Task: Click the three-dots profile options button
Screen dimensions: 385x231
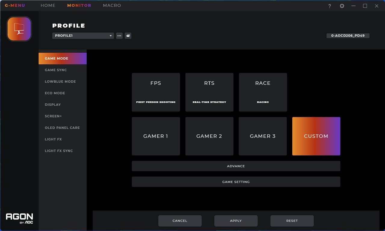Action: click(x=119, y=35)
